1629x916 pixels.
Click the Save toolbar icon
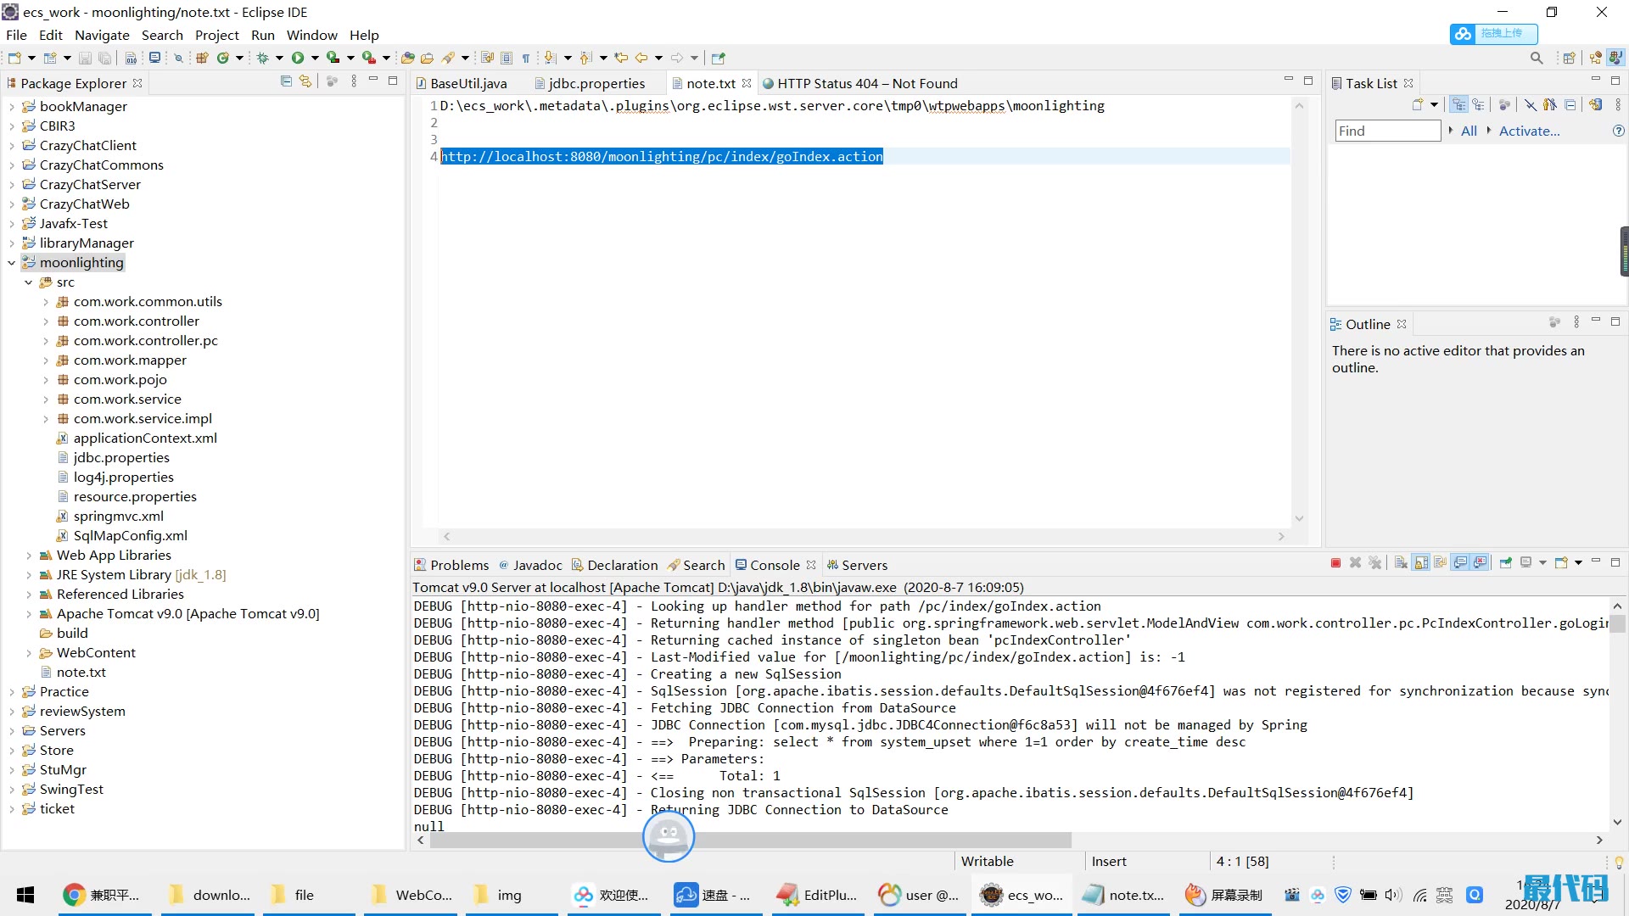coord(85,58)
